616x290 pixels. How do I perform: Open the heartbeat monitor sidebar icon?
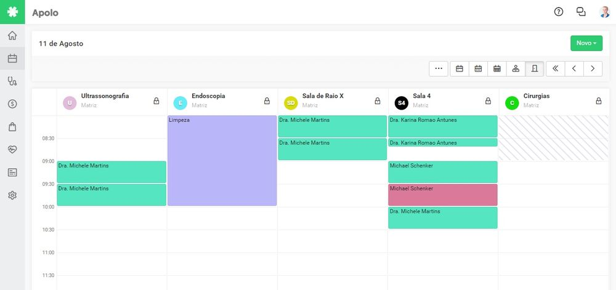12,150
